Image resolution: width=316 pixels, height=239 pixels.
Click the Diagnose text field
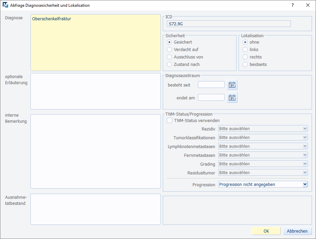[x=95, y=43]
